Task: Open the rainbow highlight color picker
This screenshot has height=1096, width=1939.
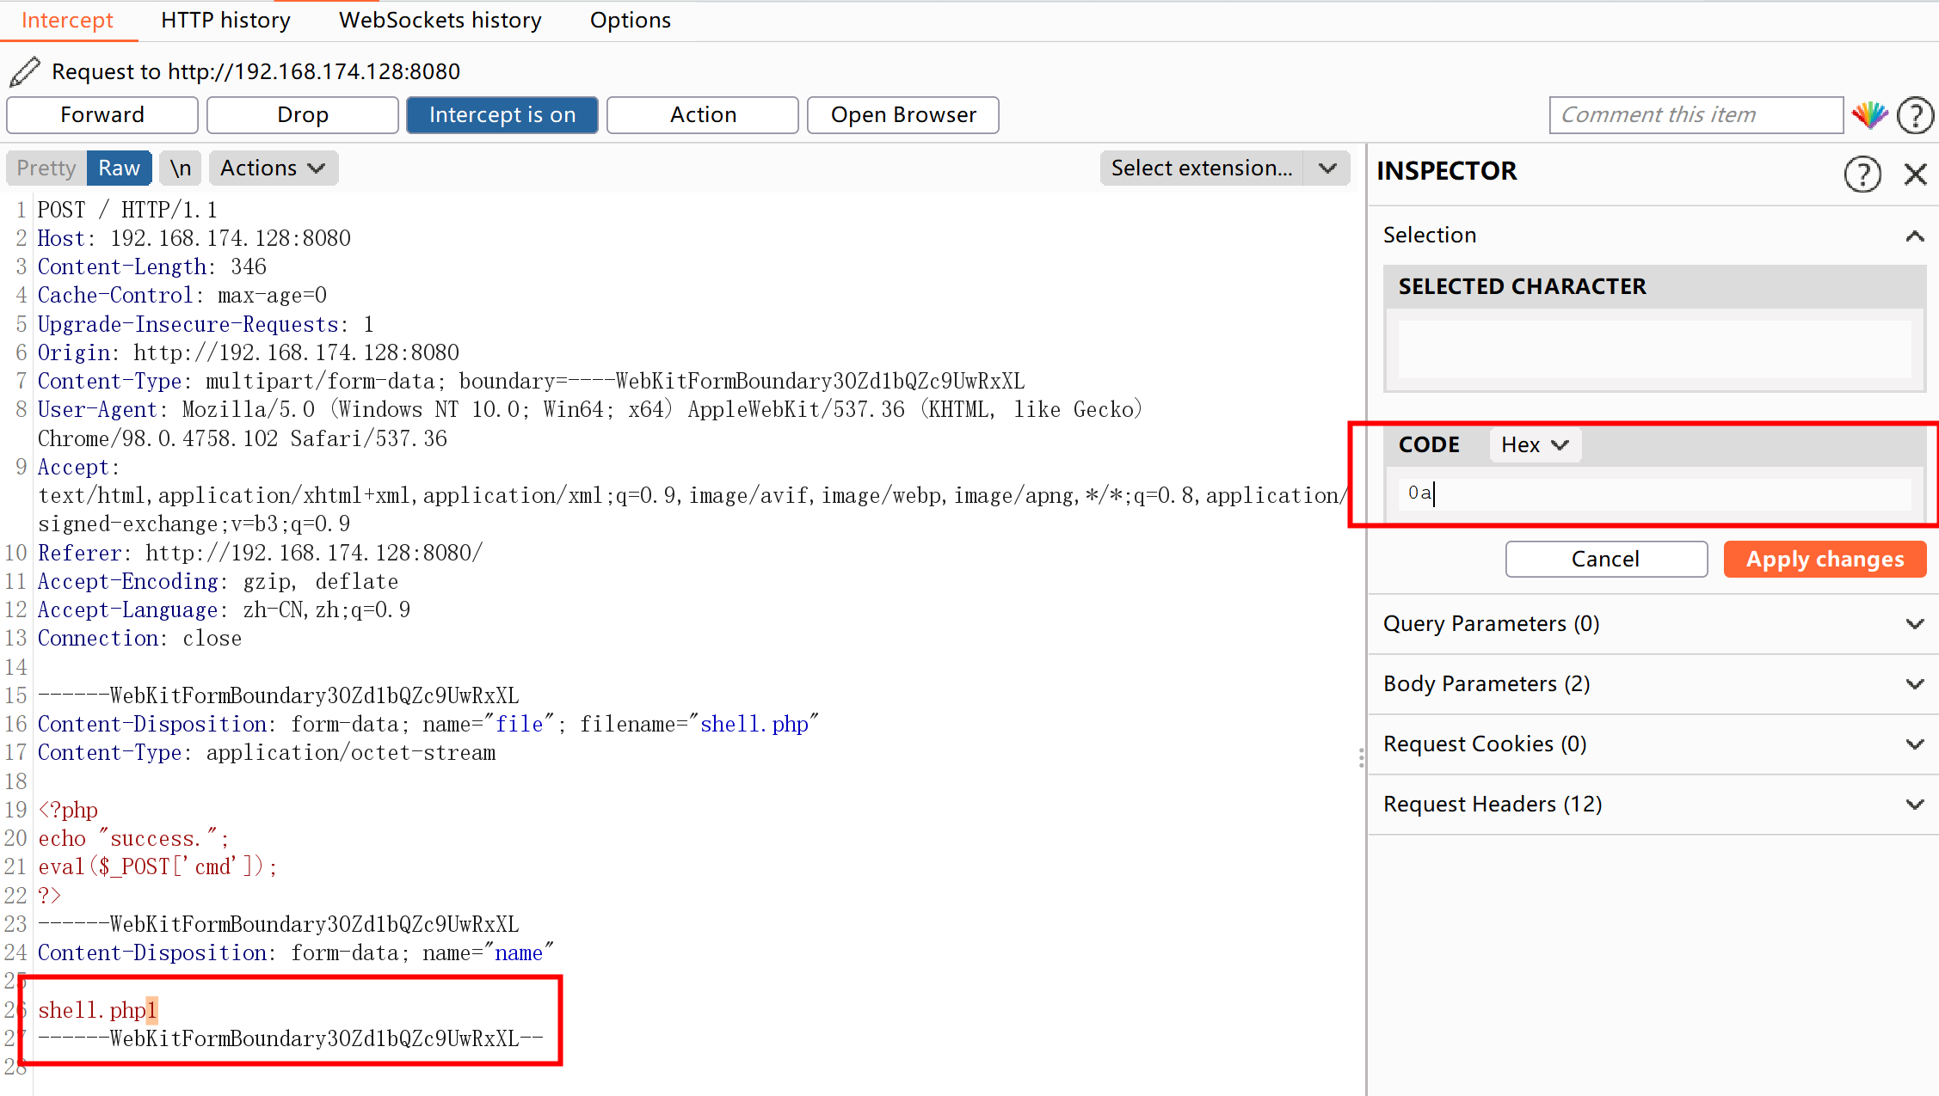Action: coord(1869,114)
